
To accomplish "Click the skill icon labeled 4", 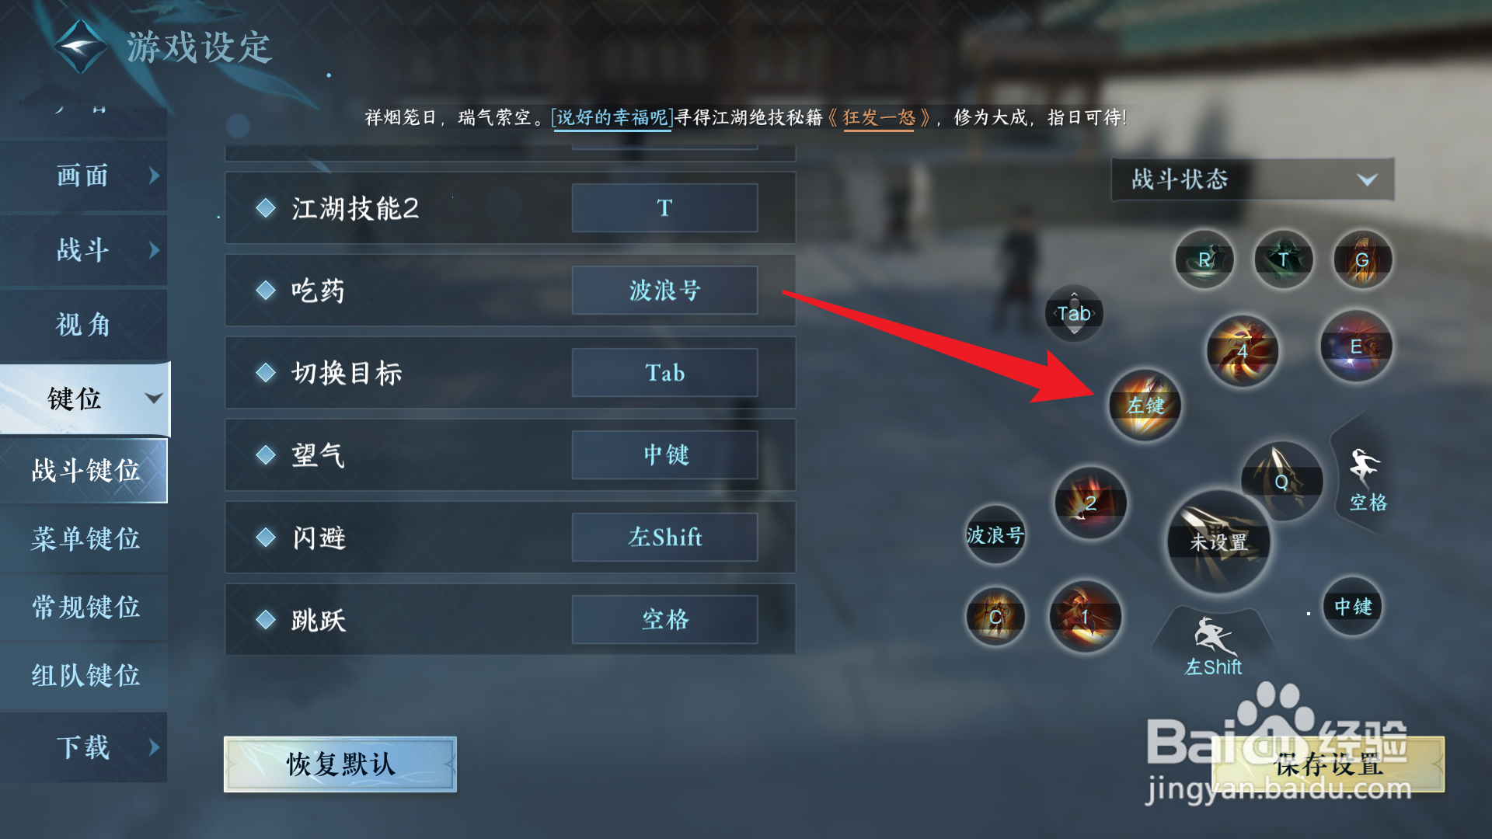I will [x=1243, y=351].
